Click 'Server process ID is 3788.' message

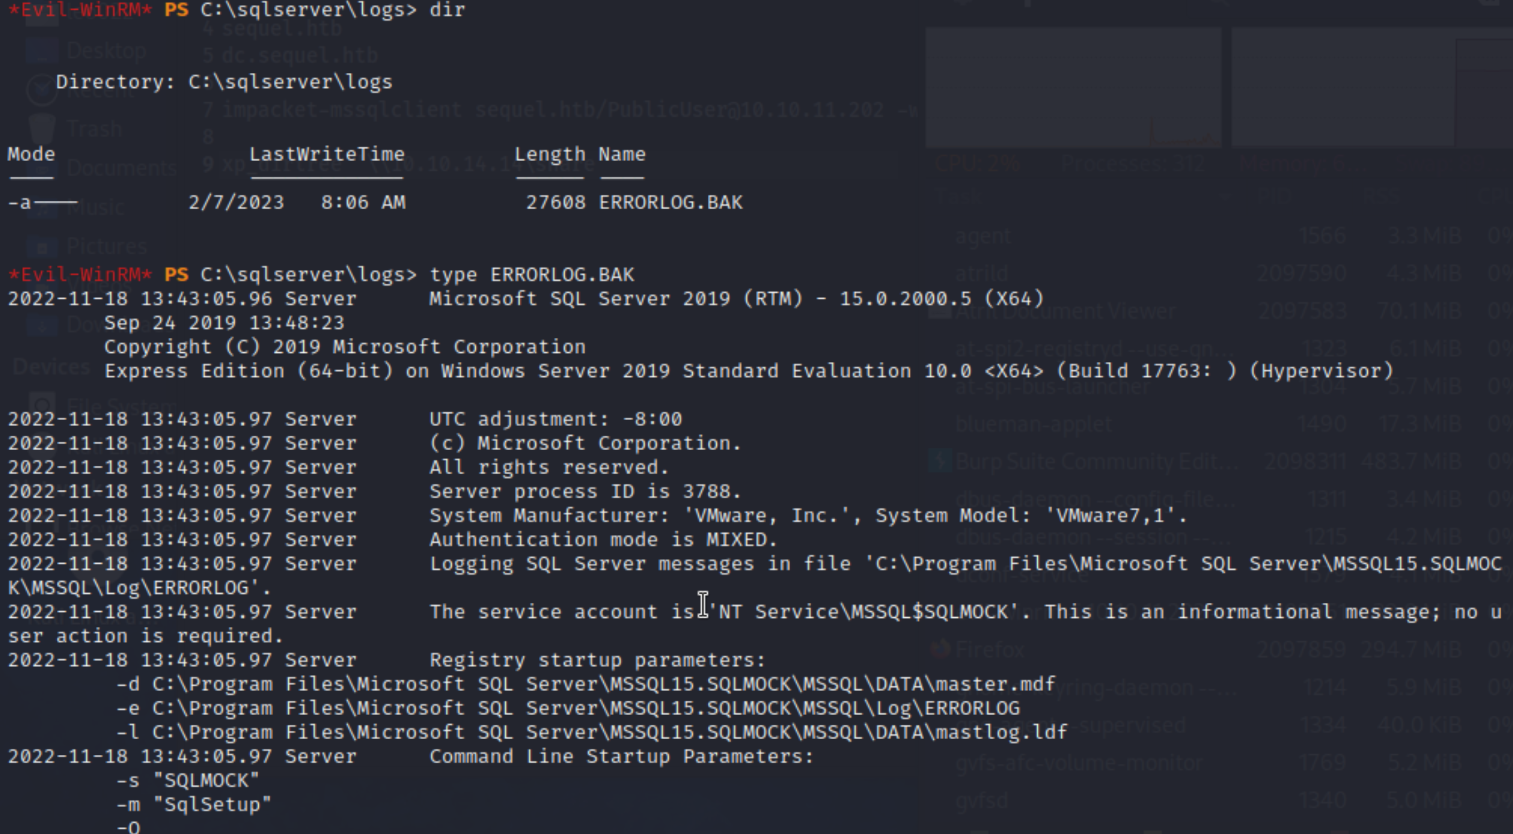(x=586, y=491)
